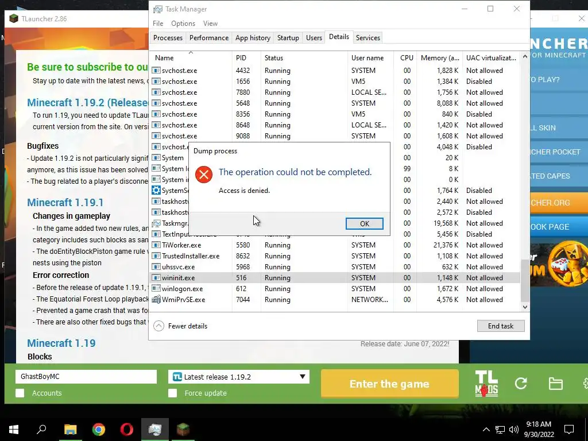The height and width of the screenshot is (441, 588).
Task: Select svchost.exe with PID 1656
Action: pos(335,82)
